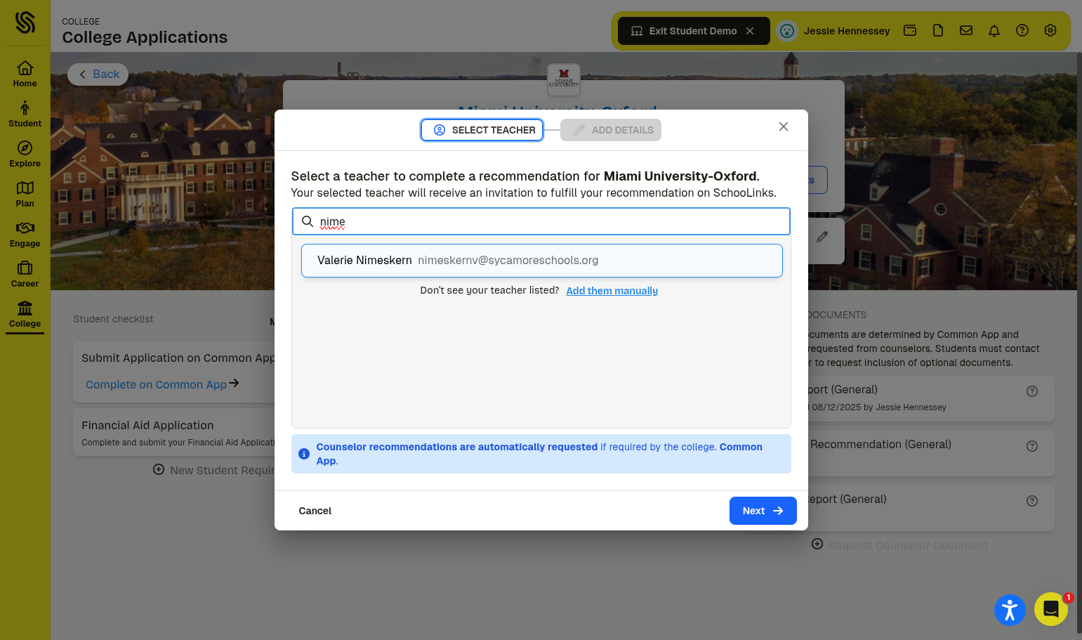Click the Back button
This screenshot has width=1082, height=640.
coord(98,74)
